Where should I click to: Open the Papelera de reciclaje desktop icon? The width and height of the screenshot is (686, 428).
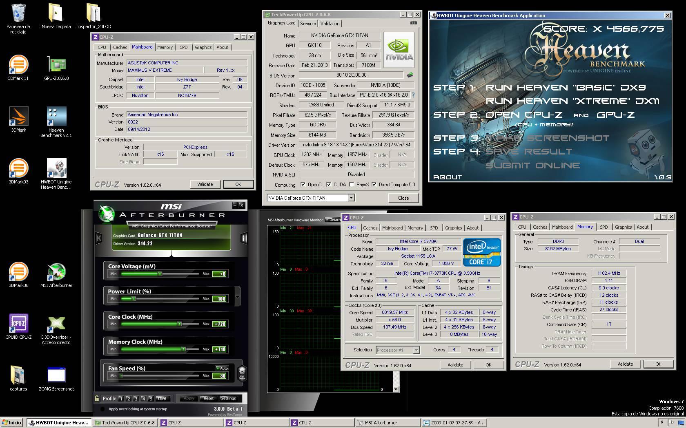(18, 18)
